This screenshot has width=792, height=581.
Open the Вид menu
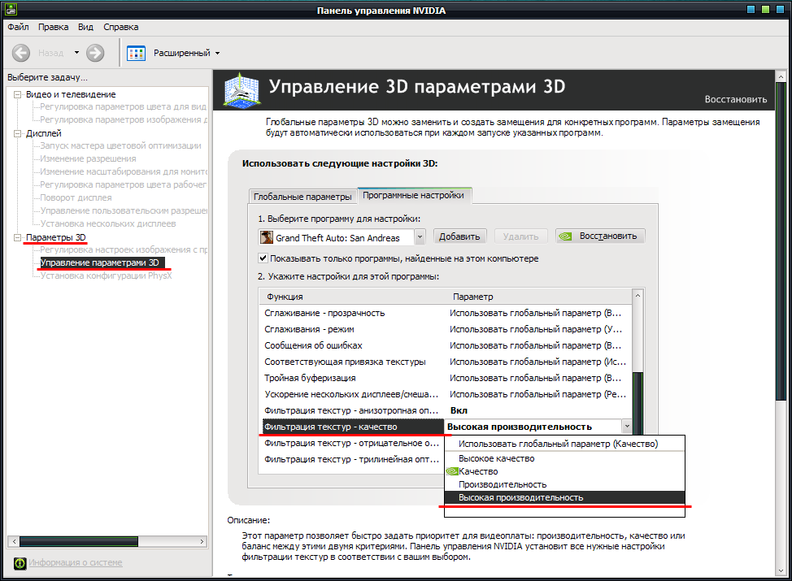click(86, 27)
